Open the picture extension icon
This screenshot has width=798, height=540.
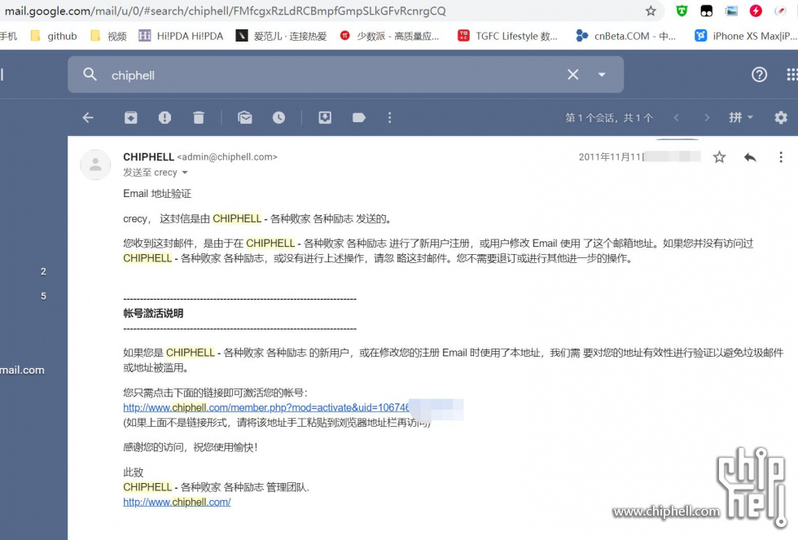(731, 11)
